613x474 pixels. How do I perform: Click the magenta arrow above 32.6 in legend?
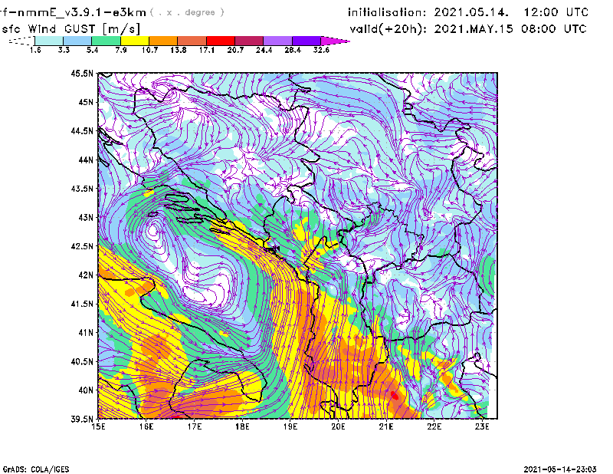(335, 41)
